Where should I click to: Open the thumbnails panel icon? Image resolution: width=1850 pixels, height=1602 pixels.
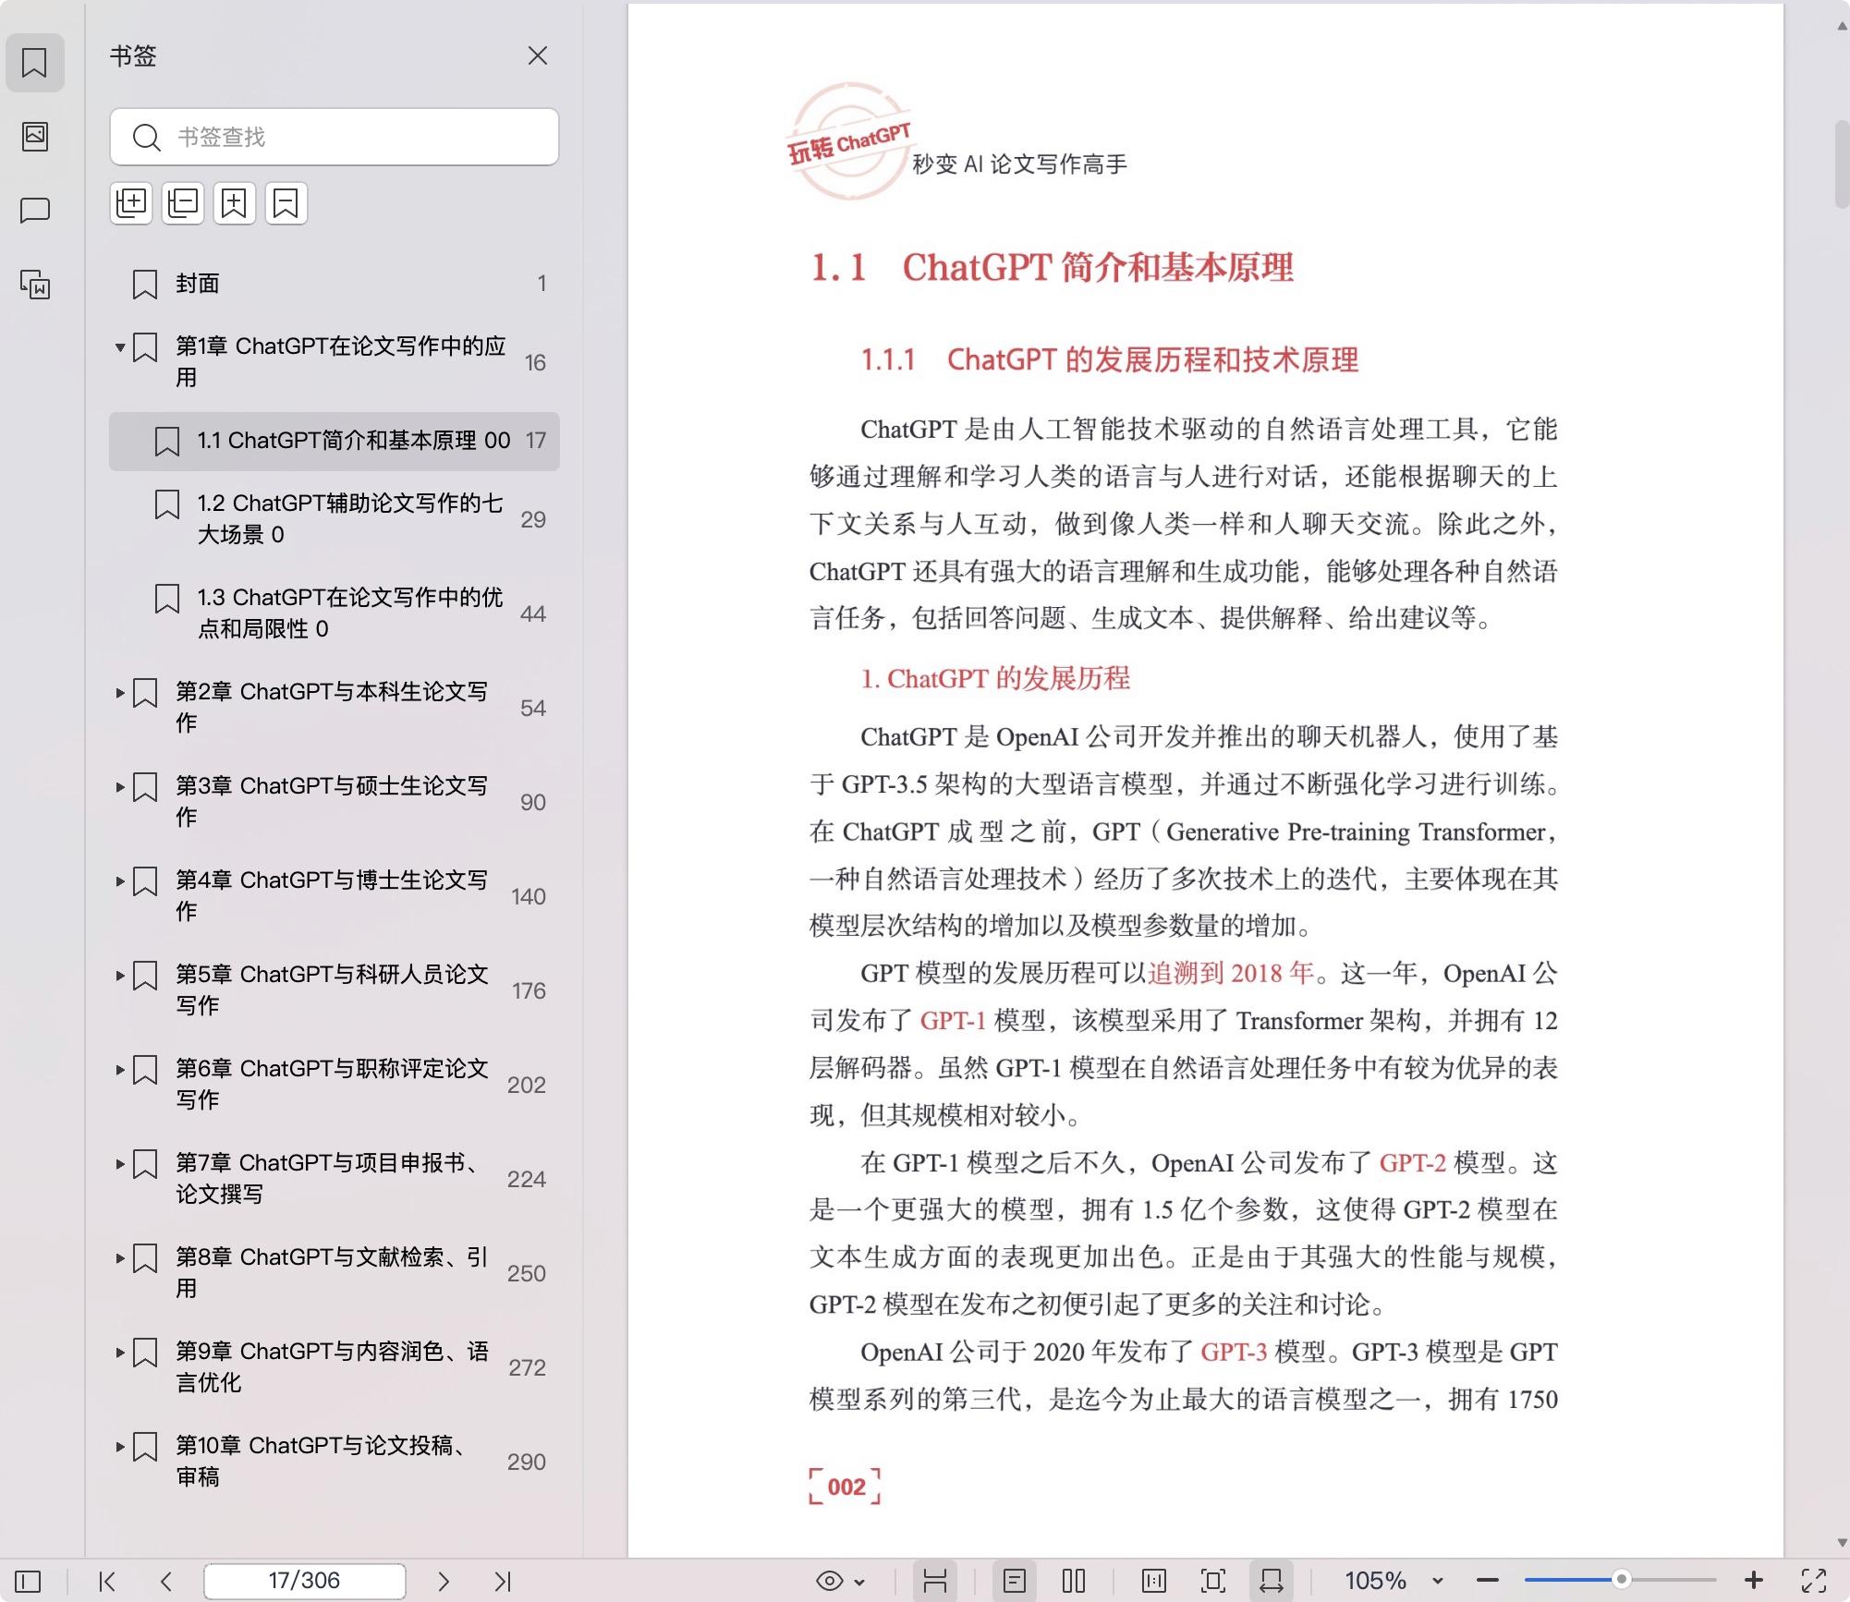[x=35, y=137]
